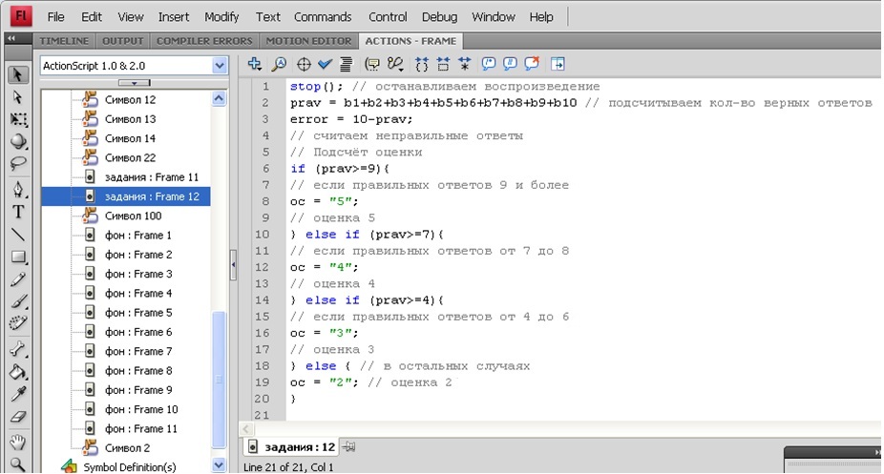Select the Pen tool

(x=18, y=189)
